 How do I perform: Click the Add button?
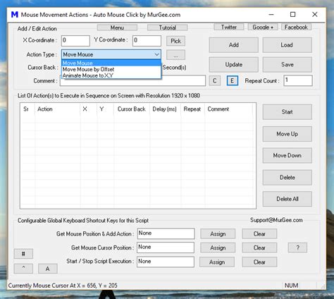point(234,45)
